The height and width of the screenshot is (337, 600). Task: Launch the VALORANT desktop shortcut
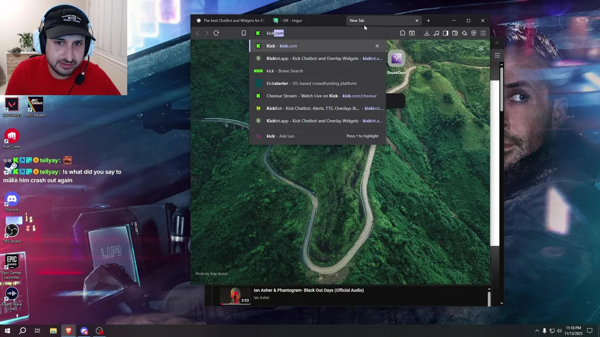(12, 107)
